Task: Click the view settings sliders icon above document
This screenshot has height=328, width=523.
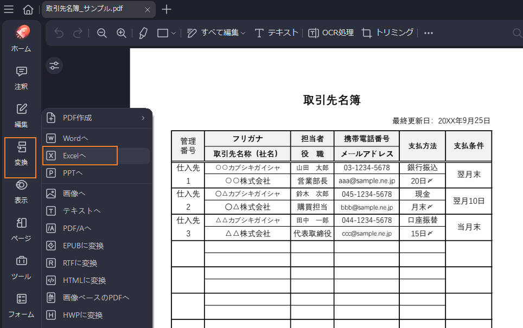Action: (x=54, y=66)
